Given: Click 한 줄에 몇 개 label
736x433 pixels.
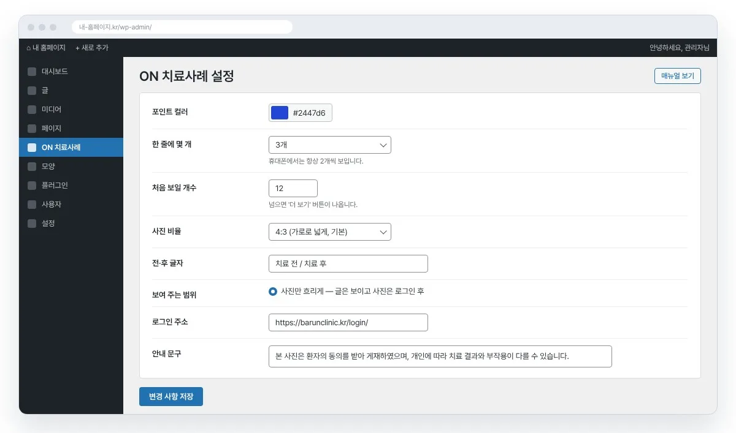Looking at the screenshot, I should pos(172,144).
